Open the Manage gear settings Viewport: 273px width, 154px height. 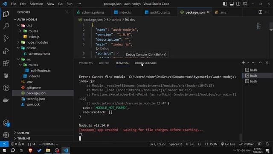pyautogui.click(x=6, y=135)
